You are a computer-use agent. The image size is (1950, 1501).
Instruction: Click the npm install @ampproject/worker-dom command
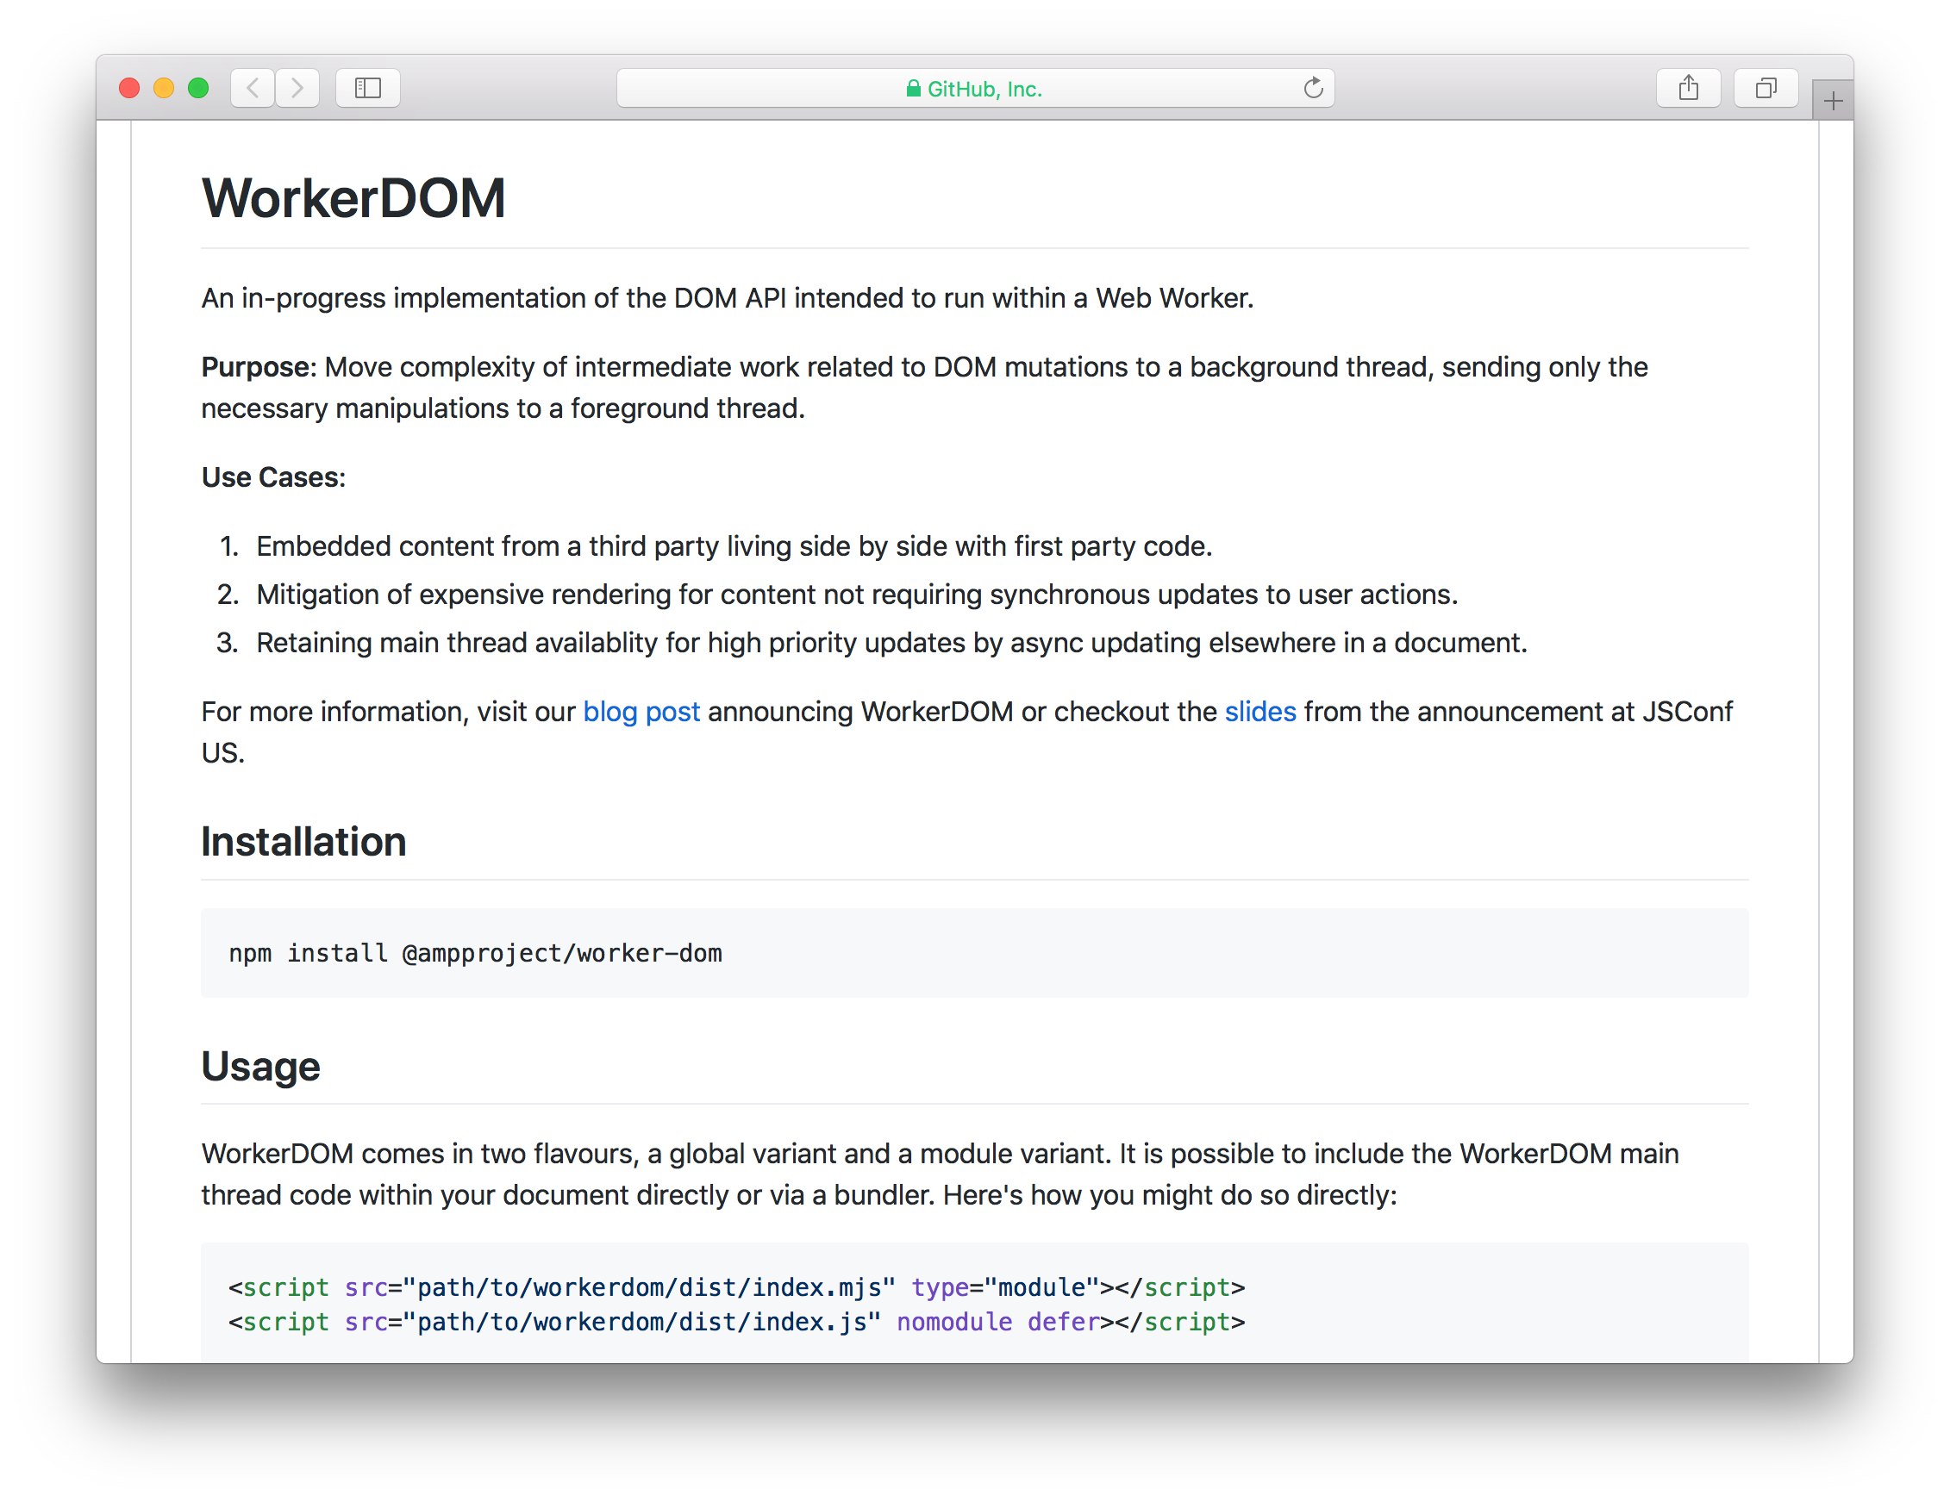(x=476, y=953)
